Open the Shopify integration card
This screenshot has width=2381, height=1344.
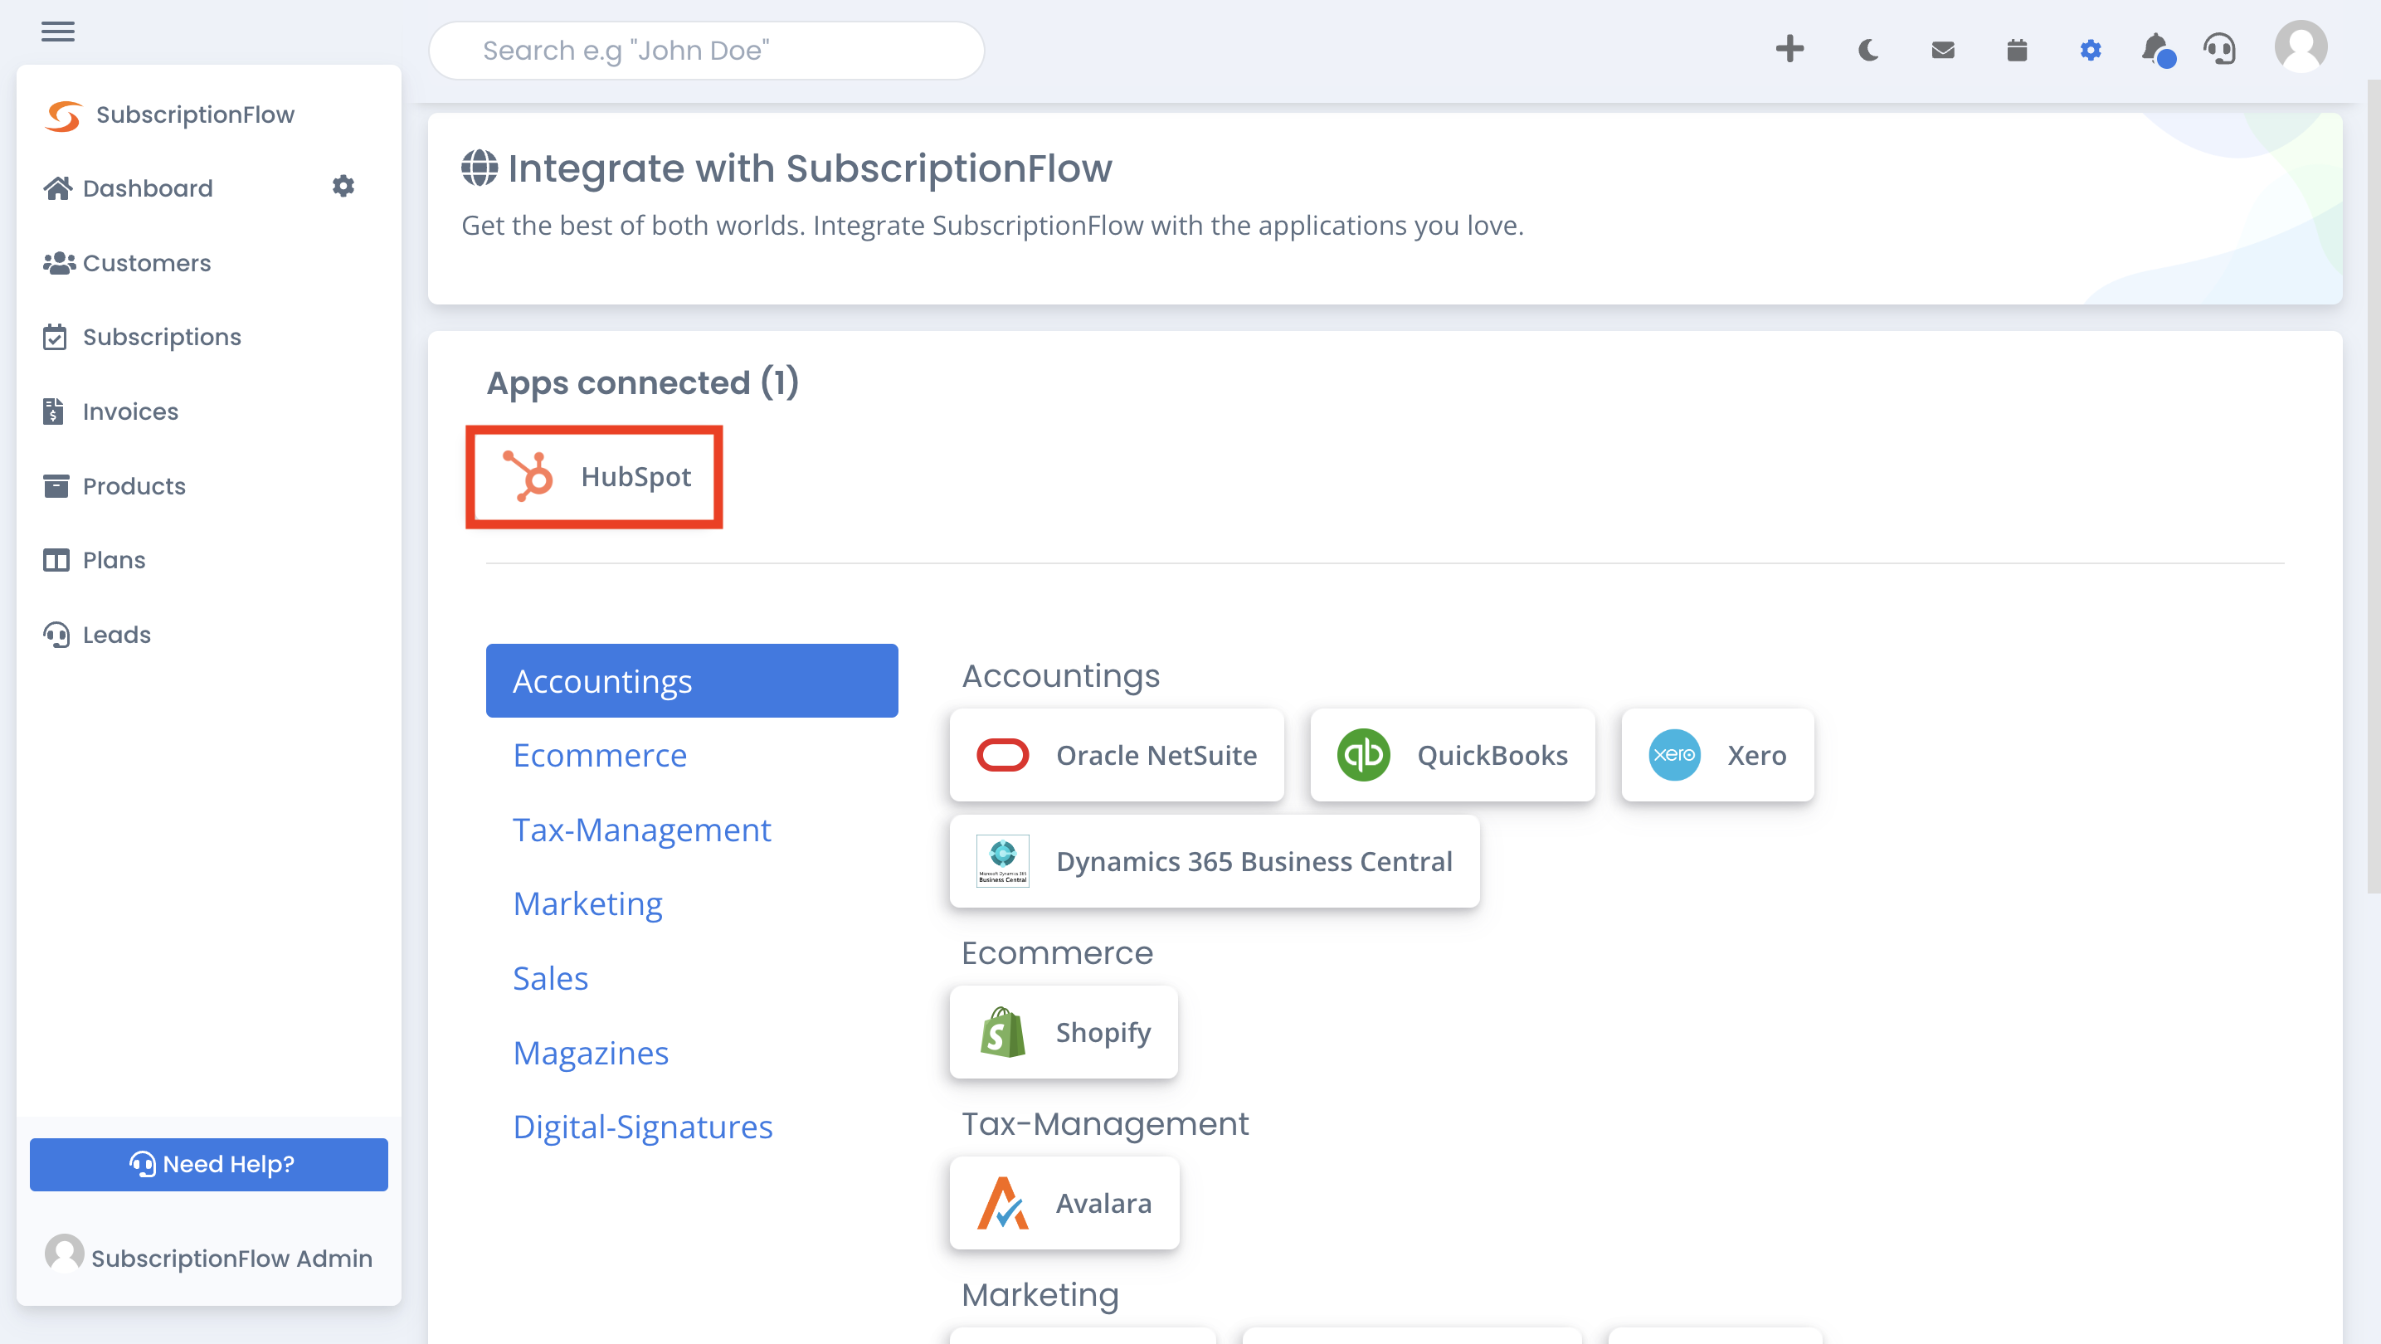1064,1031
